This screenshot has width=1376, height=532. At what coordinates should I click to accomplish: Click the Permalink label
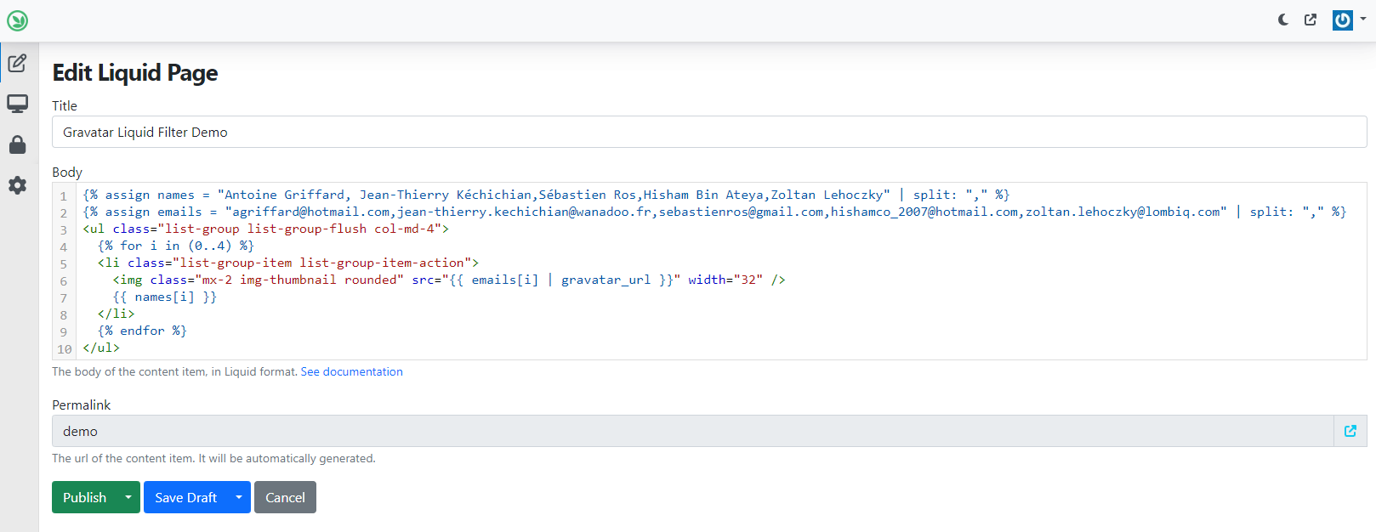(x=82, y=405)
